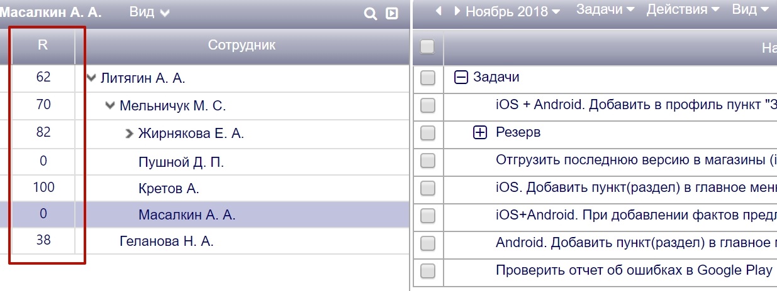This screenshot has width=777, height=291.
Task: Click the play panel icon beside search
Action: point(391,13)
